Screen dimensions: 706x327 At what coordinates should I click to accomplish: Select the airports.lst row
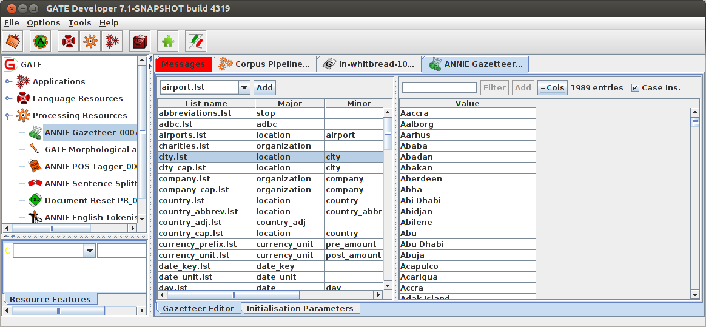pos(270,135)
